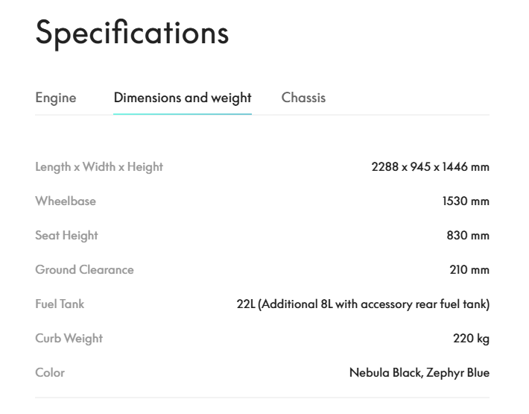
Task: Click the Curb Weight label
Action: (x=69, y=338)
